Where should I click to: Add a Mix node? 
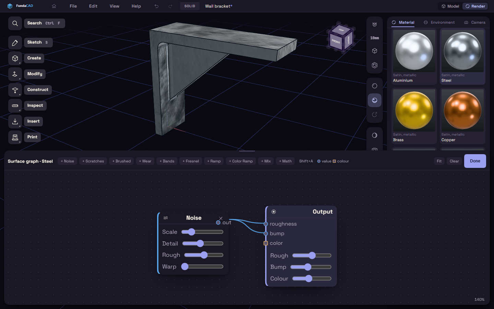point(266,161)
